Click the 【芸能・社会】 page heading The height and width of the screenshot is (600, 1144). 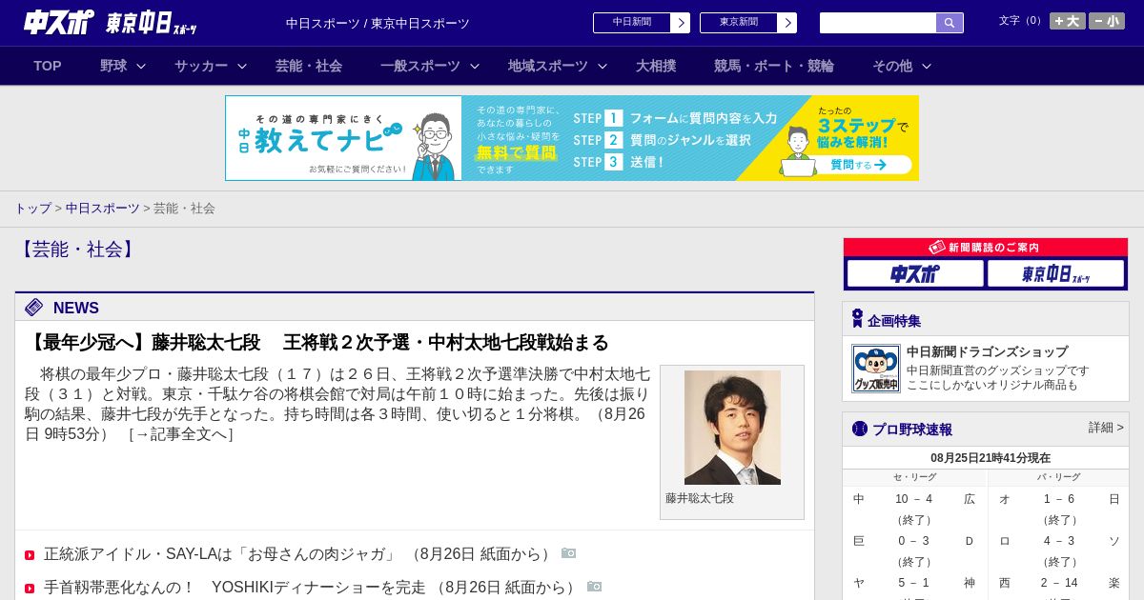coord(78,250)
